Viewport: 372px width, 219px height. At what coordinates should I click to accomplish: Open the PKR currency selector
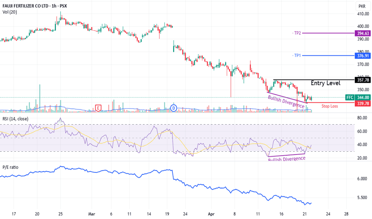[362, 6]
